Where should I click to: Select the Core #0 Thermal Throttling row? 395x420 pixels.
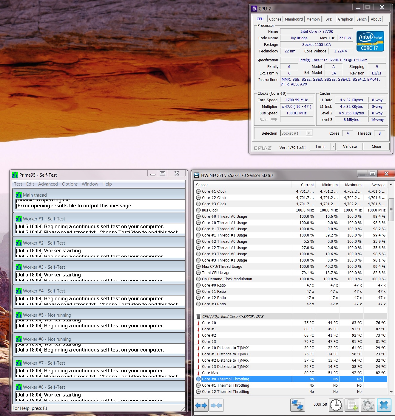(x=291, y=379)
